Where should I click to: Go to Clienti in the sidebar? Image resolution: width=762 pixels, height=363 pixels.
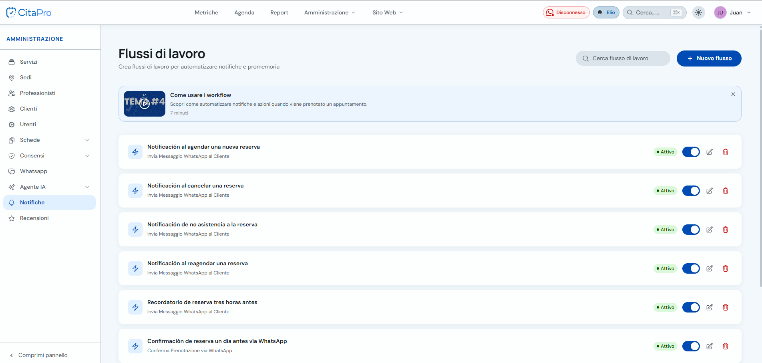pos(49,109)
